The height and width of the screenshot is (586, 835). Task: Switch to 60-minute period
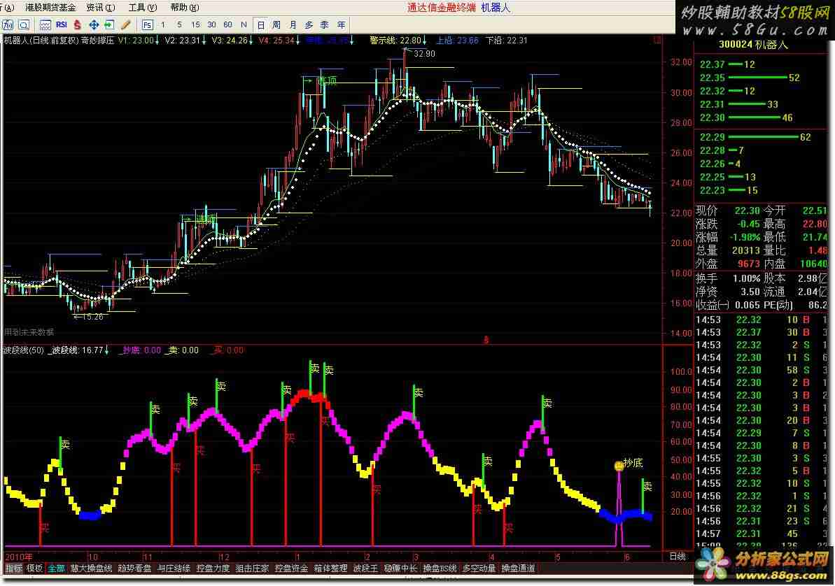pos(227,24)
